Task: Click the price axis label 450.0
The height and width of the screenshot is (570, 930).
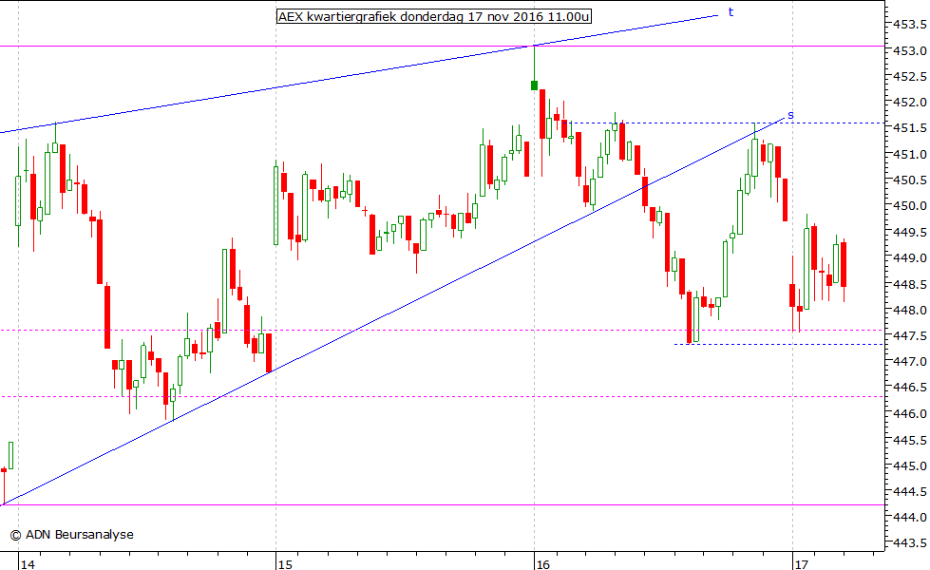Action: pos(910,206)
